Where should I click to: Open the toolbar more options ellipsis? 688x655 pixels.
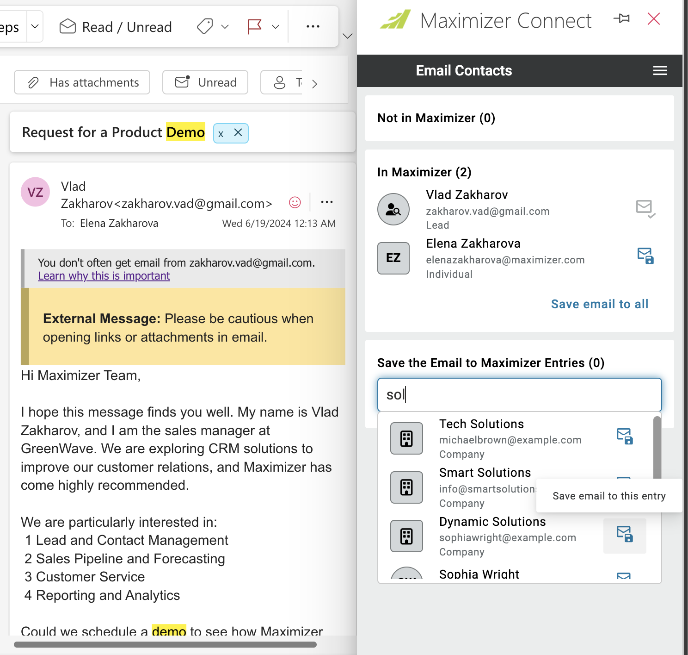point(313,27)
